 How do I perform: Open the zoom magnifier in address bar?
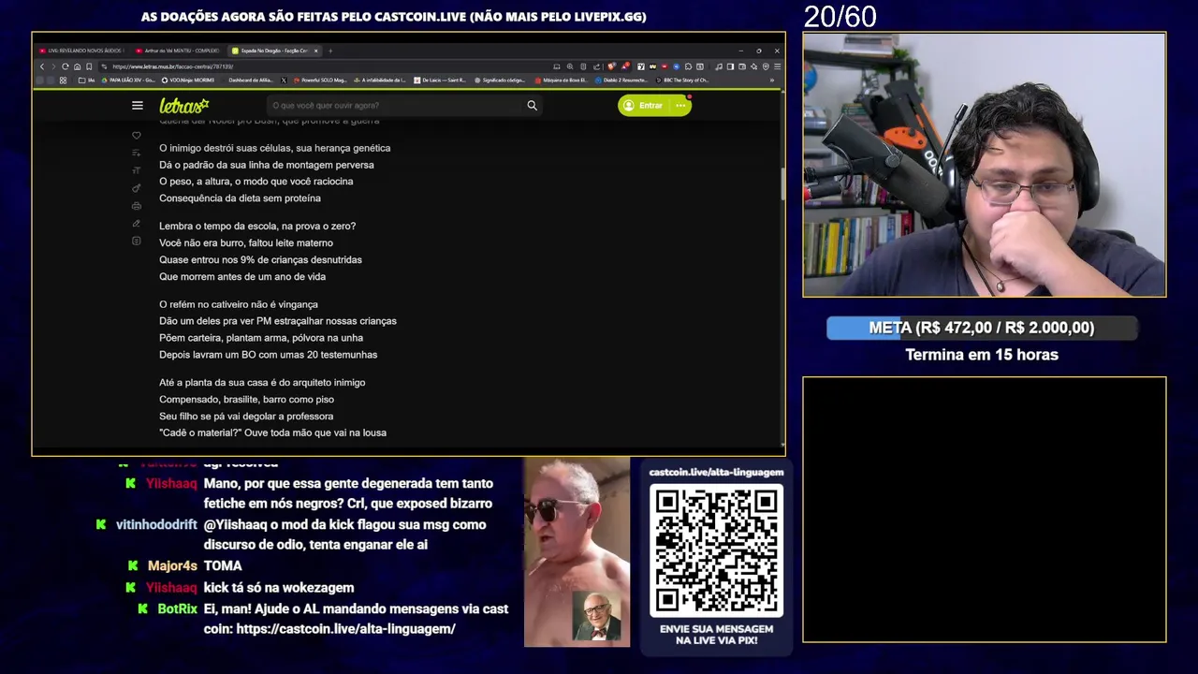coord(570,66)
